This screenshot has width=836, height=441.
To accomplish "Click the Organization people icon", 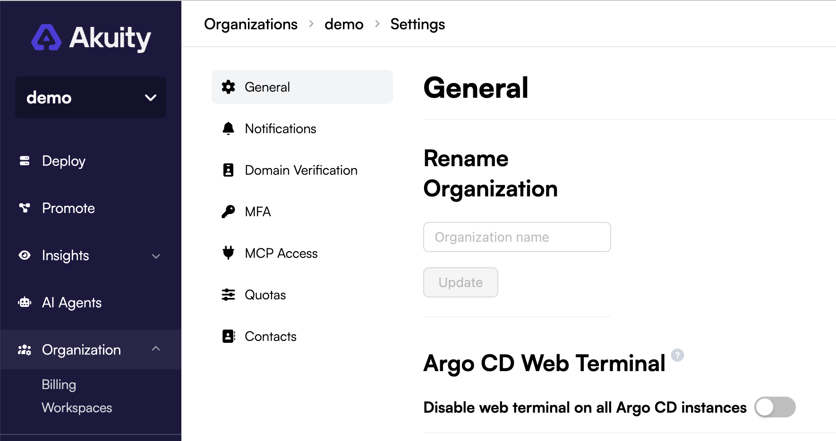I will pyautogui.click(x=25, y=350).
